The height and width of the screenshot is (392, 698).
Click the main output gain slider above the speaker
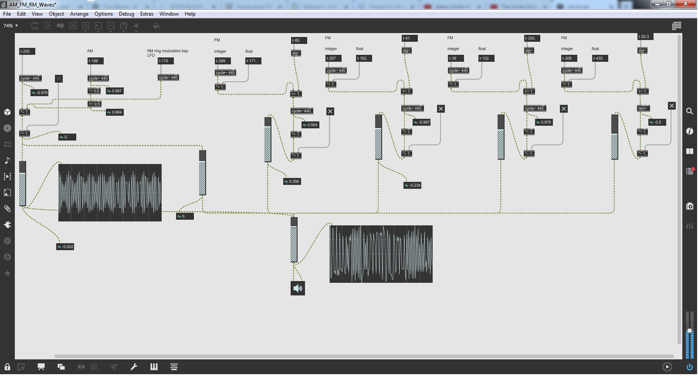click(x=294, y=240)
